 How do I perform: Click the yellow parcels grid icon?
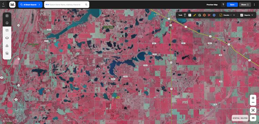[221, 15]
